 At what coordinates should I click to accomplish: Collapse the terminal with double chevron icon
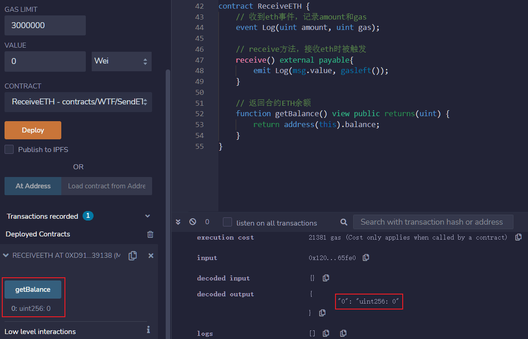click(x=178, y=222)
